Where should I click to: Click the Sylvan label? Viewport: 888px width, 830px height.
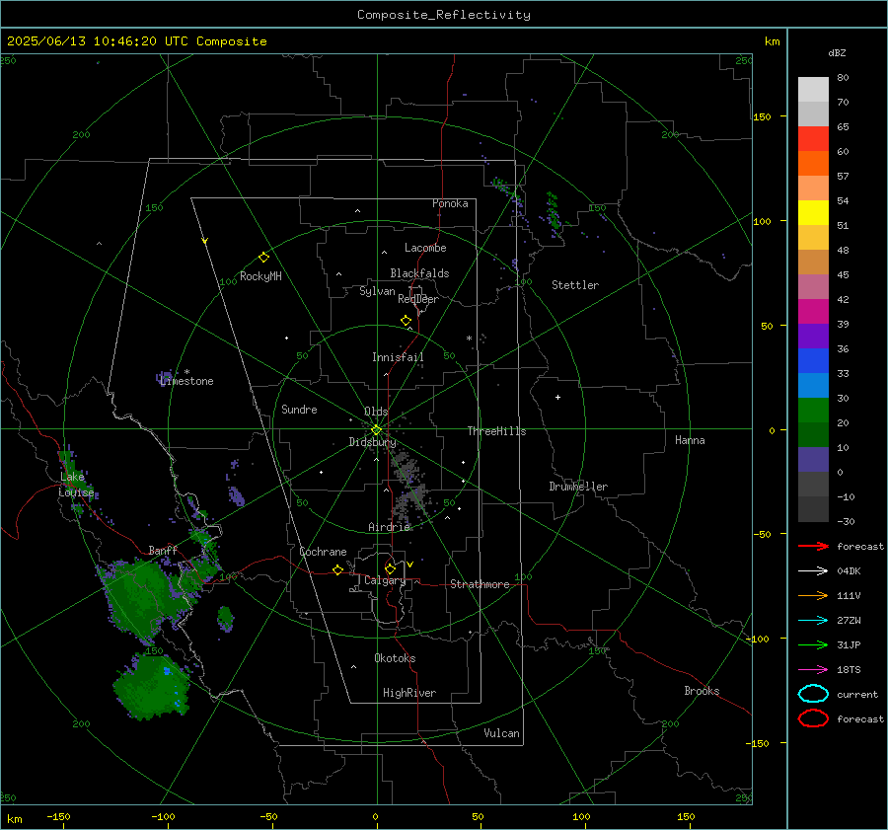click(x=377, y=291)
